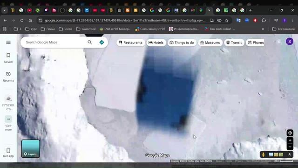Click the Privacy link in the footer
298x168 pixels.
[239, 161]
